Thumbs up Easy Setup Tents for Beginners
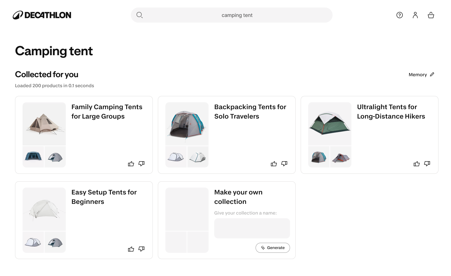The image size is (451, 276). 131,249
